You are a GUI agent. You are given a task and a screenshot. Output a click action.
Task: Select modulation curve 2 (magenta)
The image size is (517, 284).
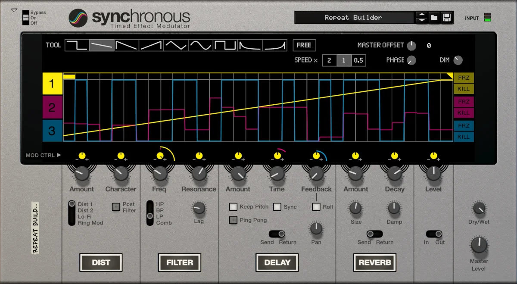(53, 107)
